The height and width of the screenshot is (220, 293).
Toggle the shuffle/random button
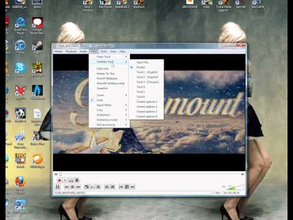point(112,187)
